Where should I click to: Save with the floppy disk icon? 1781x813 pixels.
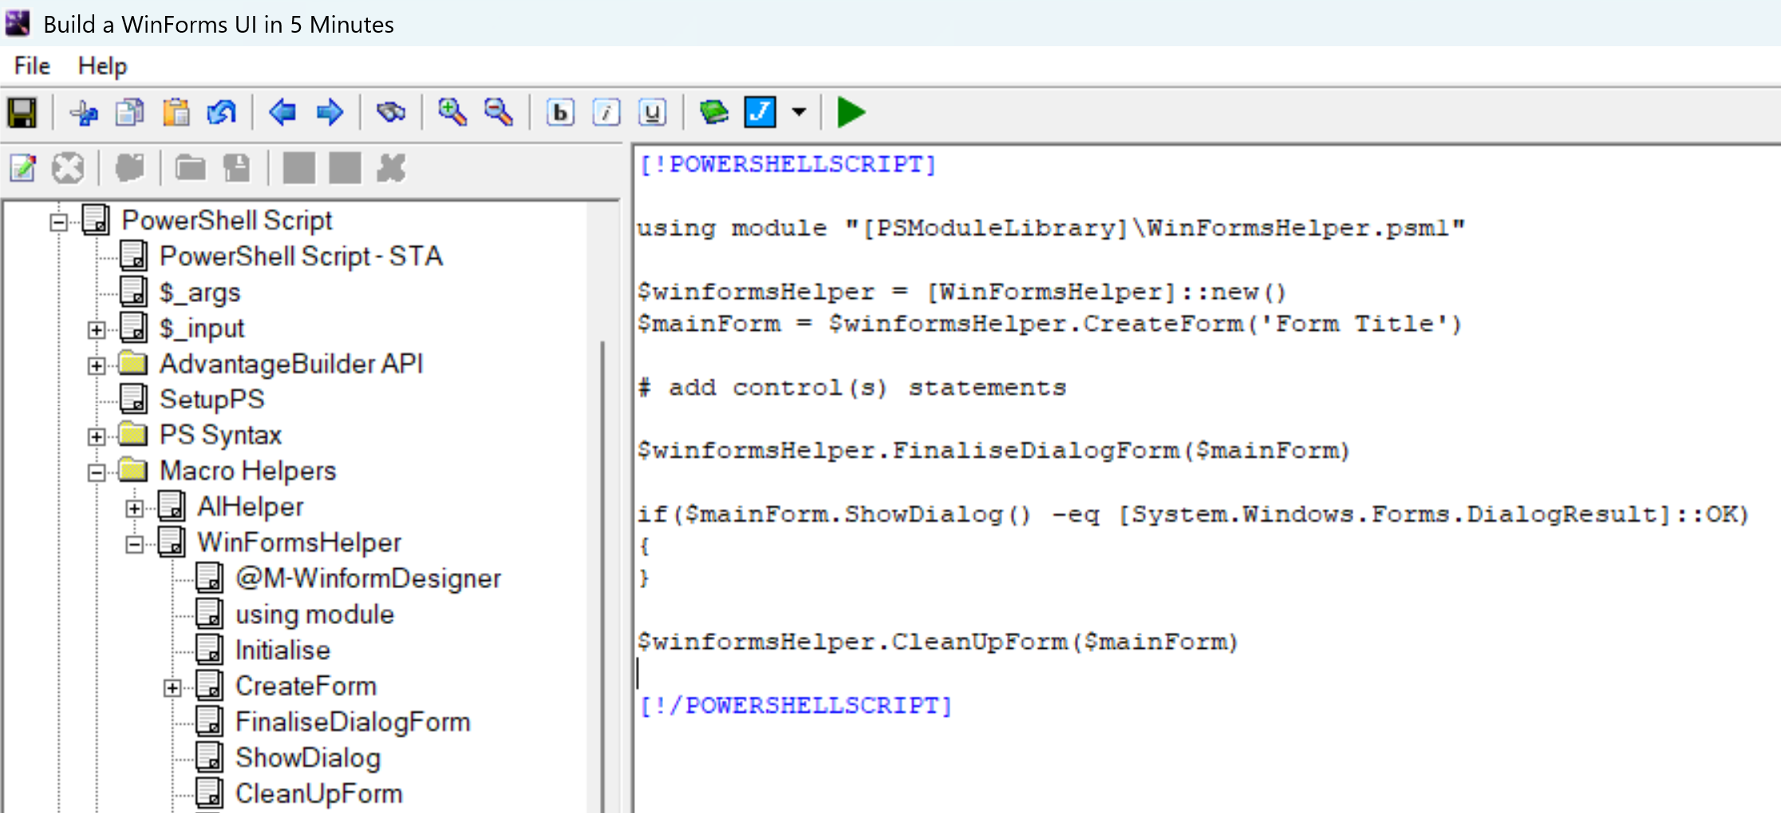22,112
